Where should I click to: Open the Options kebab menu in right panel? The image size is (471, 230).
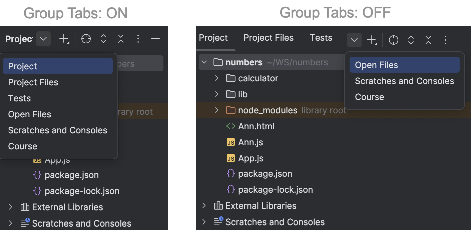(x=446, y=40)
